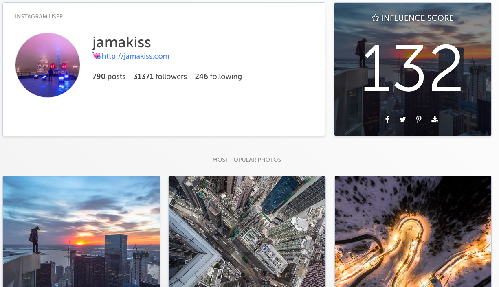Open the top-down skyscrapers photo thumbnail
This screenshot has height=287, width=499.
(247, 232)
